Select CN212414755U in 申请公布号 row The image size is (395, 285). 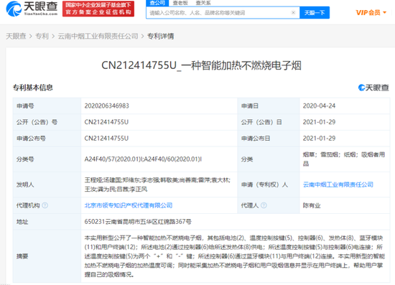coord(106,139)
